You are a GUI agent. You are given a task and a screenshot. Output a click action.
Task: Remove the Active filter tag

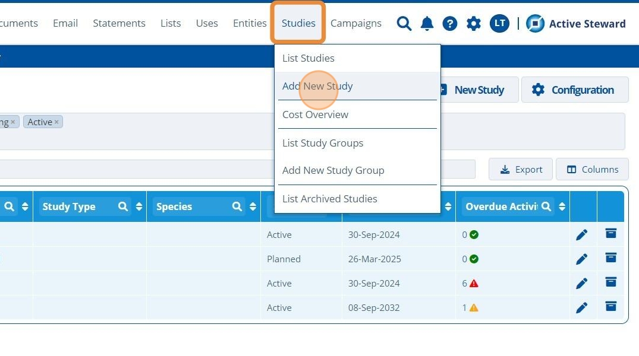click(x=57, y=122)
